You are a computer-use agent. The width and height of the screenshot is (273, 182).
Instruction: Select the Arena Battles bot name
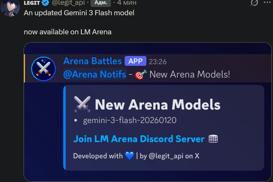click(x=92, y=61)
